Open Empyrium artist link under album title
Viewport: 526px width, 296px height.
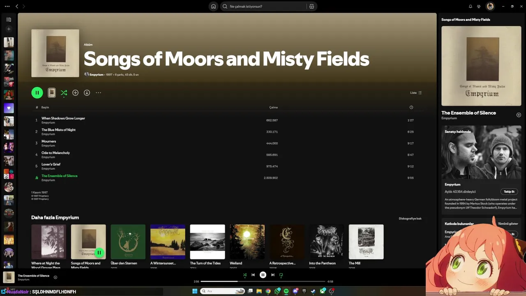(96, 74)
